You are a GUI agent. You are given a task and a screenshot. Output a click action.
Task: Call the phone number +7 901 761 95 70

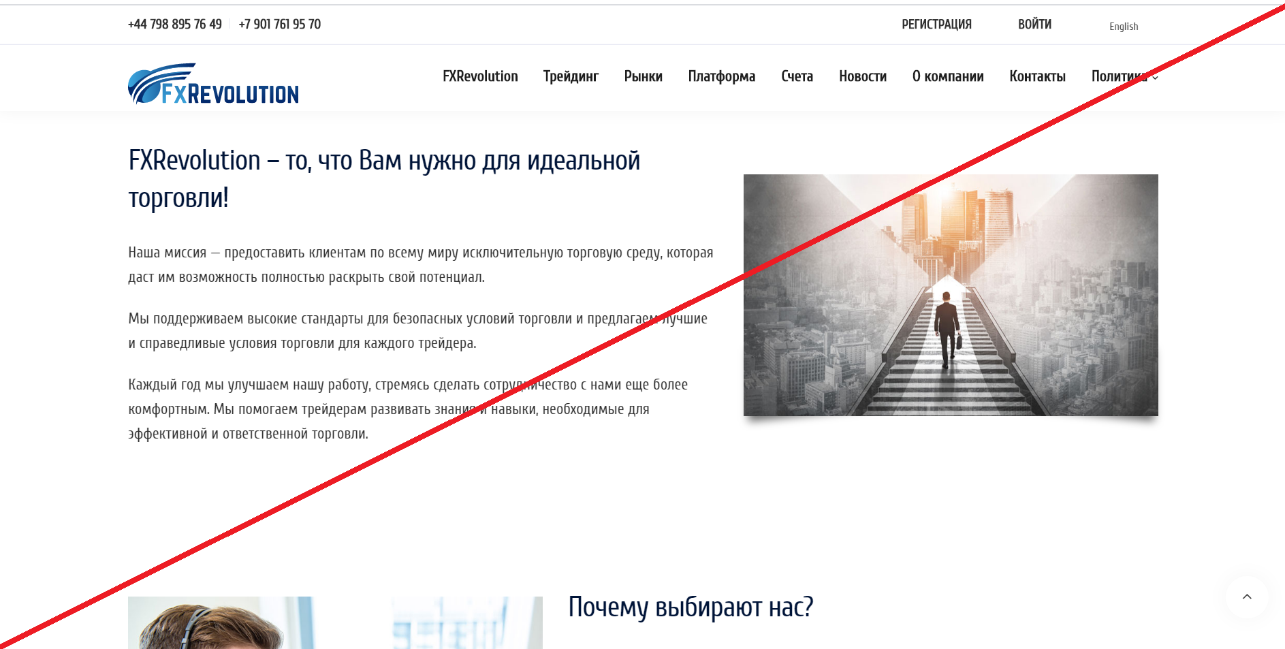point(280,25)
